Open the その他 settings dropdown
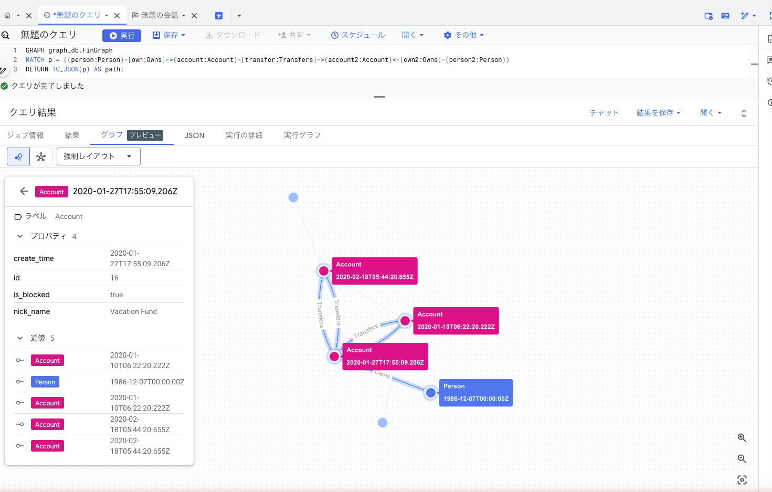 (464, 35)
